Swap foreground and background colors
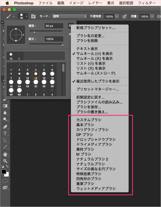The image size is (161, 207). point(7,166)
